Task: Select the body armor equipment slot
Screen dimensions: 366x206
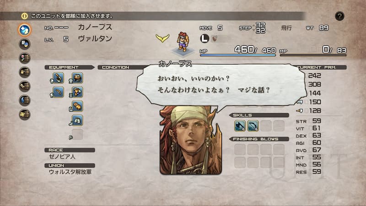Action: pyautogui.click(x=77, y=92)
